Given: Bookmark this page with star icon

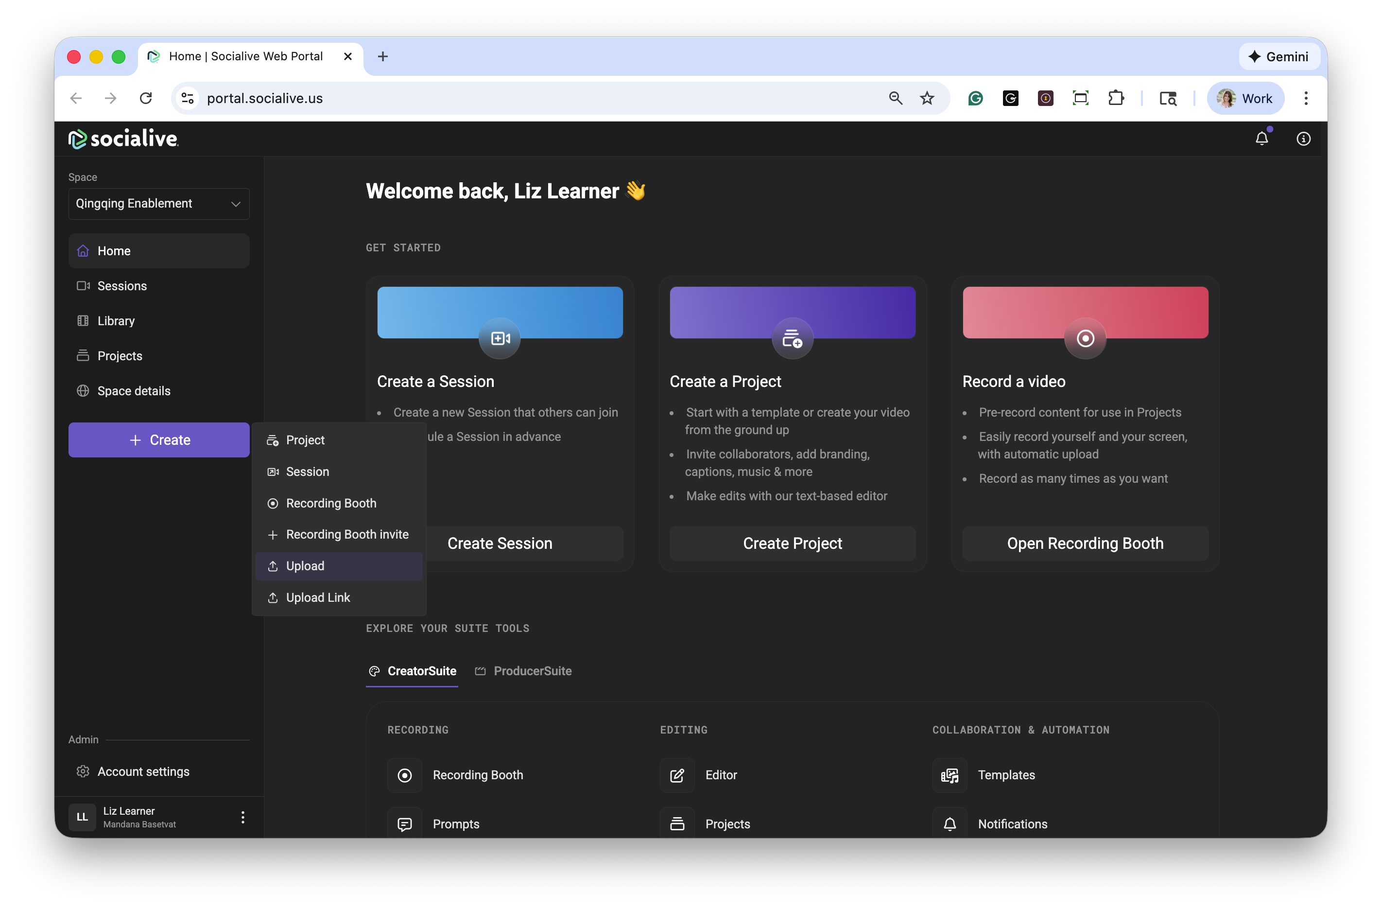Looking at the screenshot, I should click(x=927, y=99).
